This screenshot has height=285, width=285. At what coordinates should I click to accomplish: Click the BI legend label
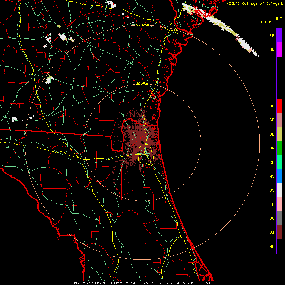(x=272, y=232)
